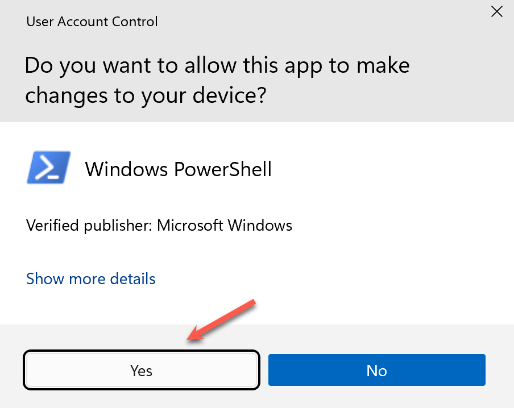This screenshot has width=514, height=408.
Task: Click the Windows PowerShell app name
Action: (178, 169)
